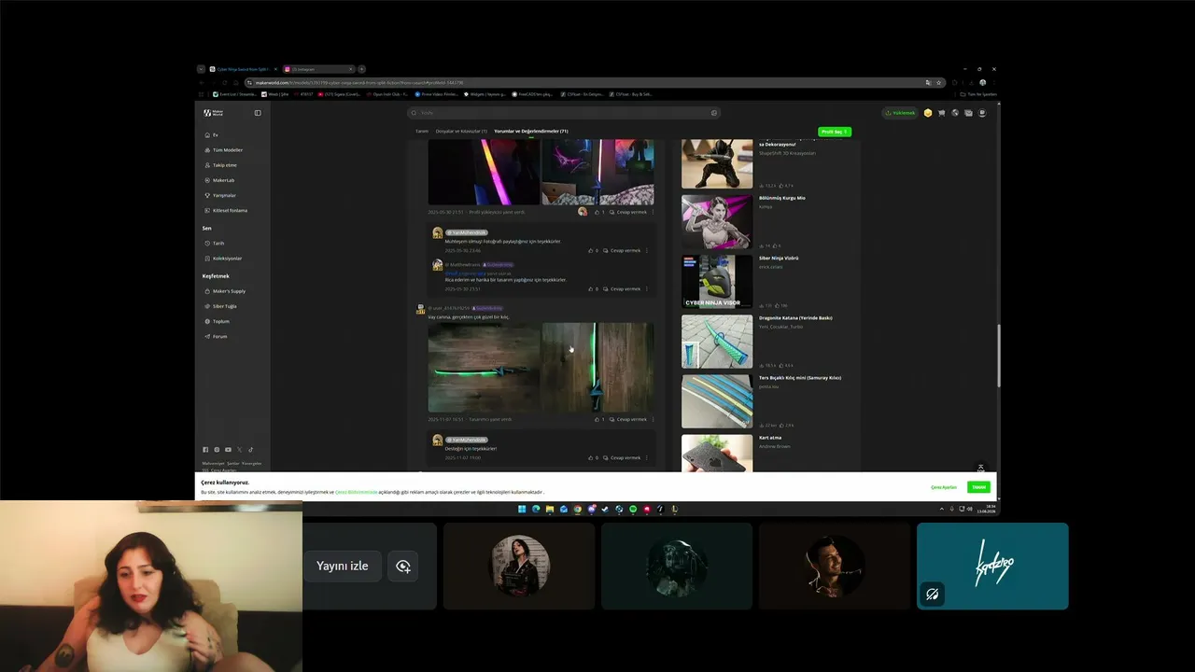Switch to the Instagram browser tab

(x=318, y=69)
